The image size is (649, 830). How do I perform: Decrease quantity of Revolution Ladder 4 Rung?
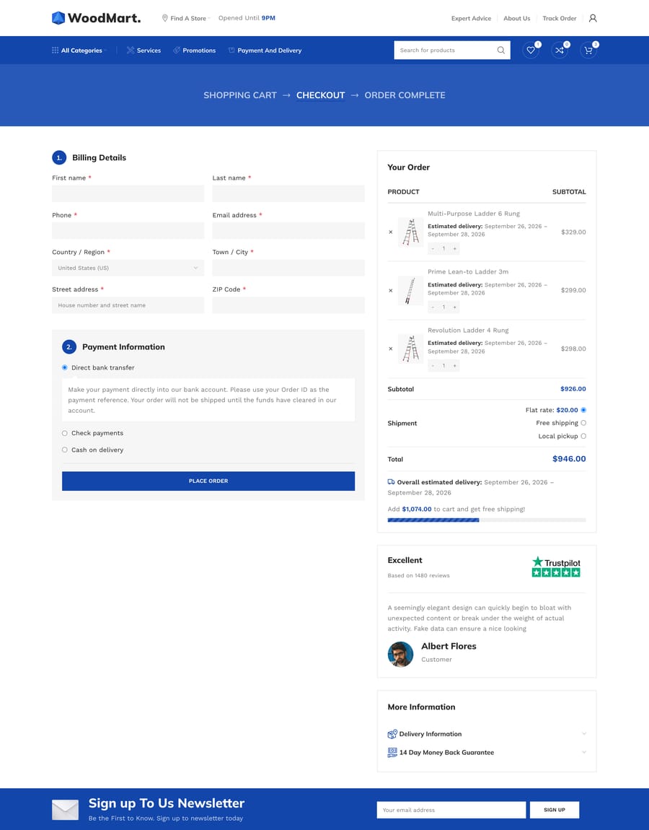tap(433, 365)
